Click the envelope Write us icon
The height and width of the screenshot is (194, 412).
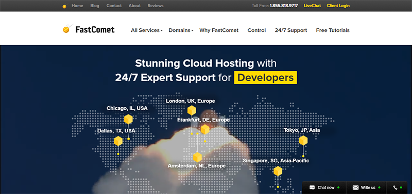click(x=355, y=187)
